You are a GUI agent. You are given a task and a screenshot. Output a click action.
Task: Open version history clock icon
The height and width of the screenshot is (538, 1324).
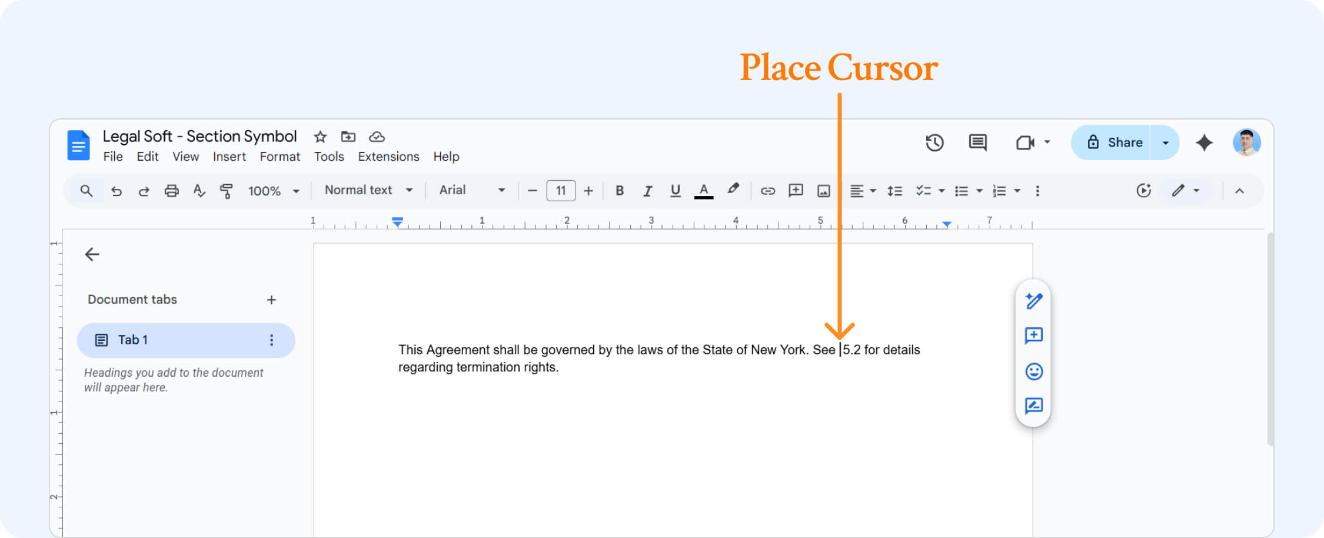934,142
